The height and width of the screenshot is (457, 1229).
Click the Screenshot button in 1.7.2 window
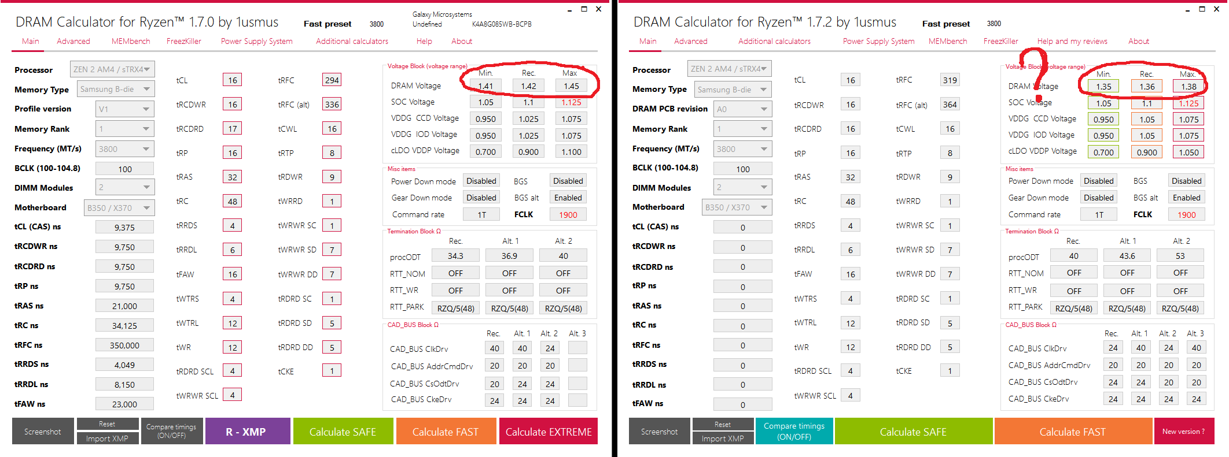tap(660, 431)
